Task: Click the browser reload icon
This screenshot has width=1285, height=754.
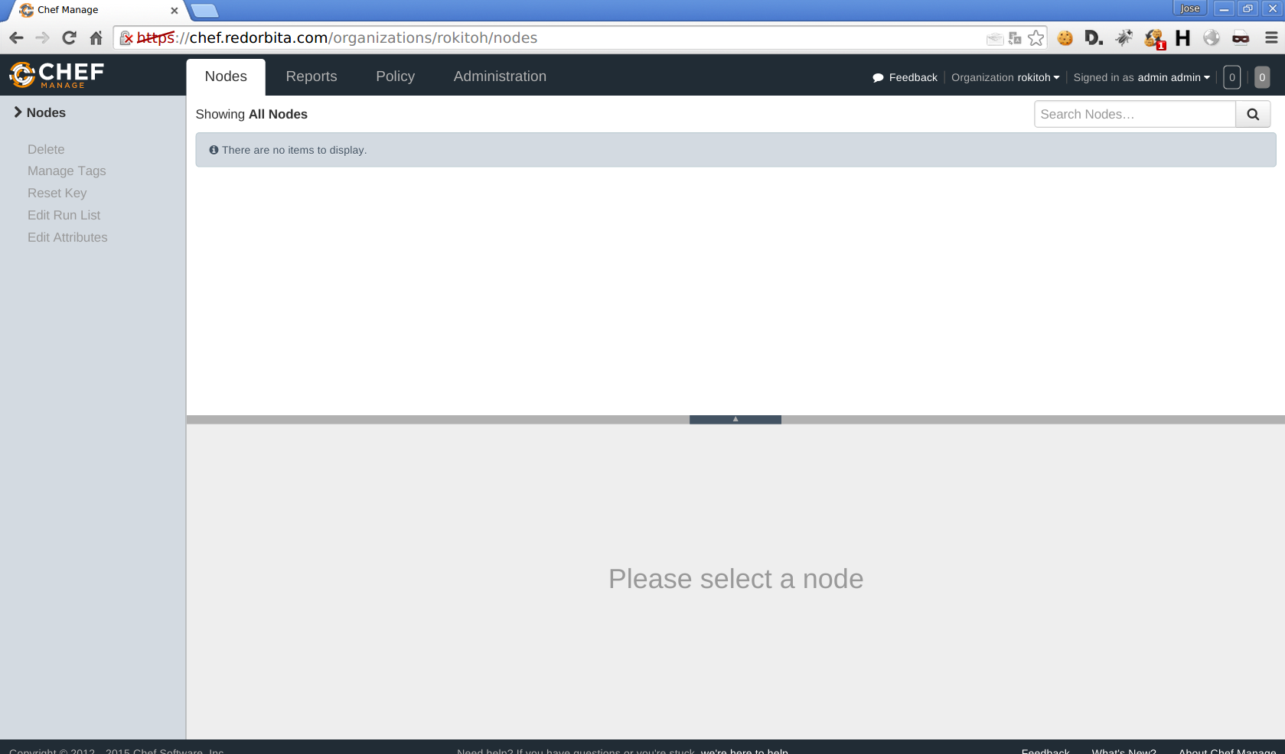Action: (69, 37)
